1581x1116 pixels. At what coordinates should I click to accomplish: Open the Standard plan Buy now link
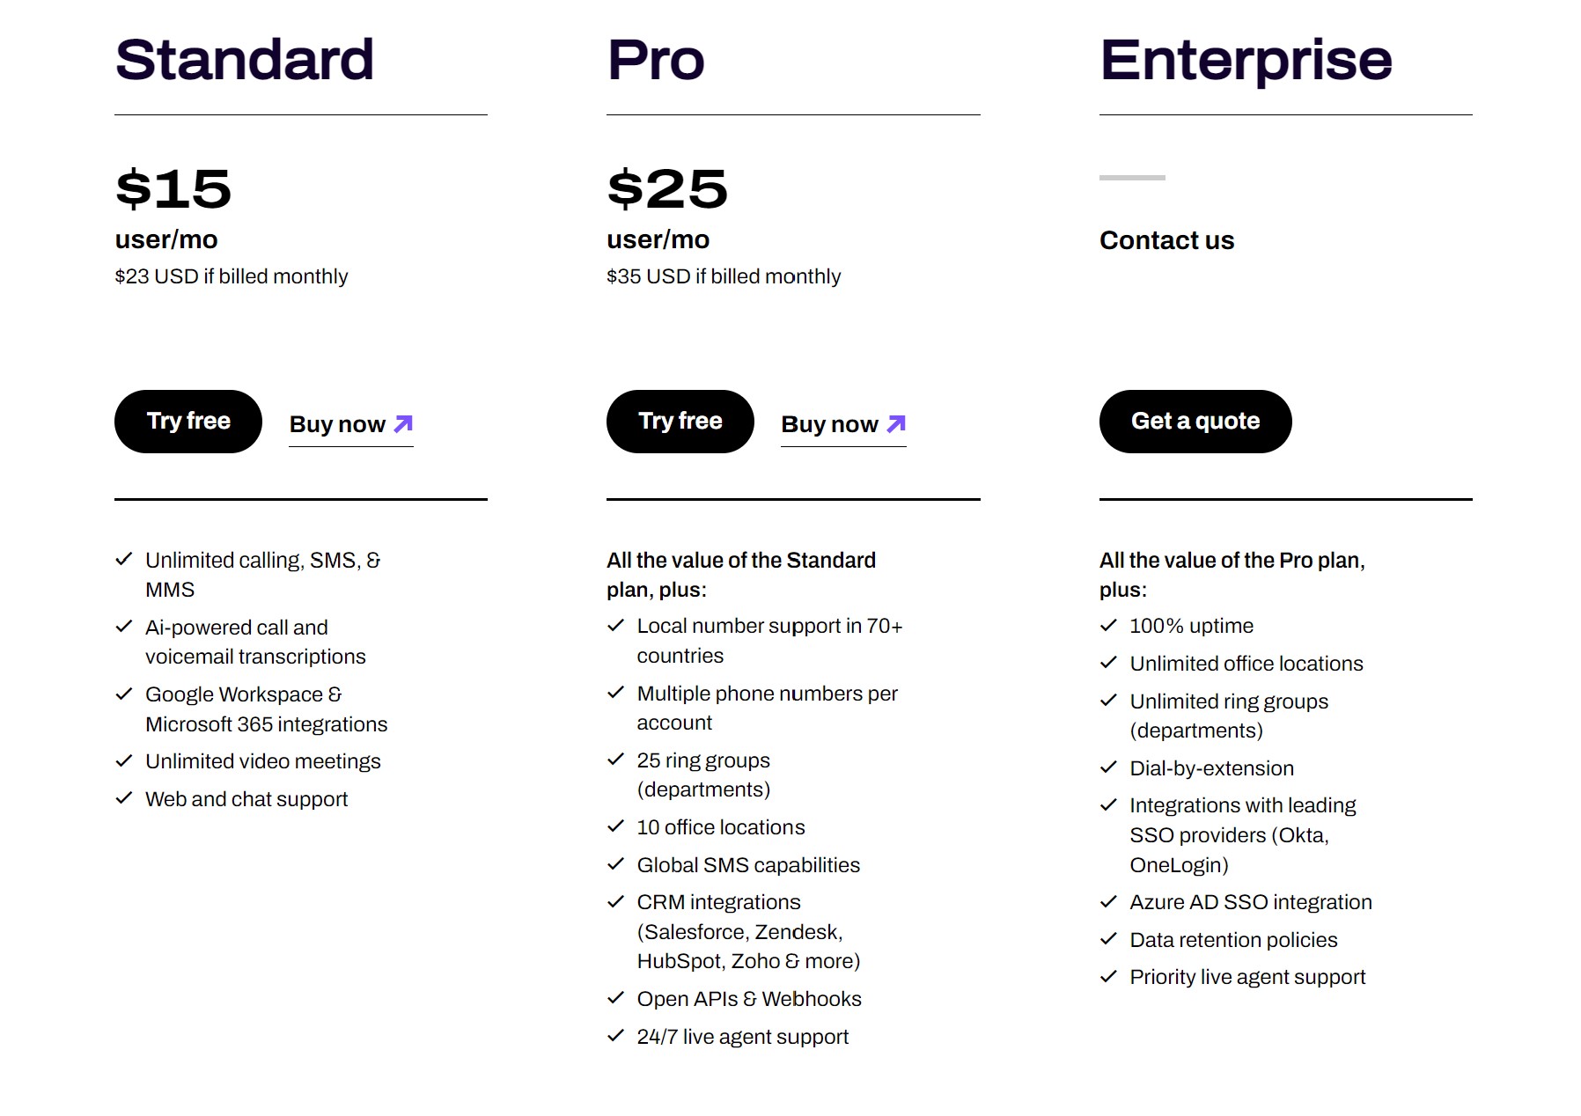pyautogui.click(x=351, y=425)
